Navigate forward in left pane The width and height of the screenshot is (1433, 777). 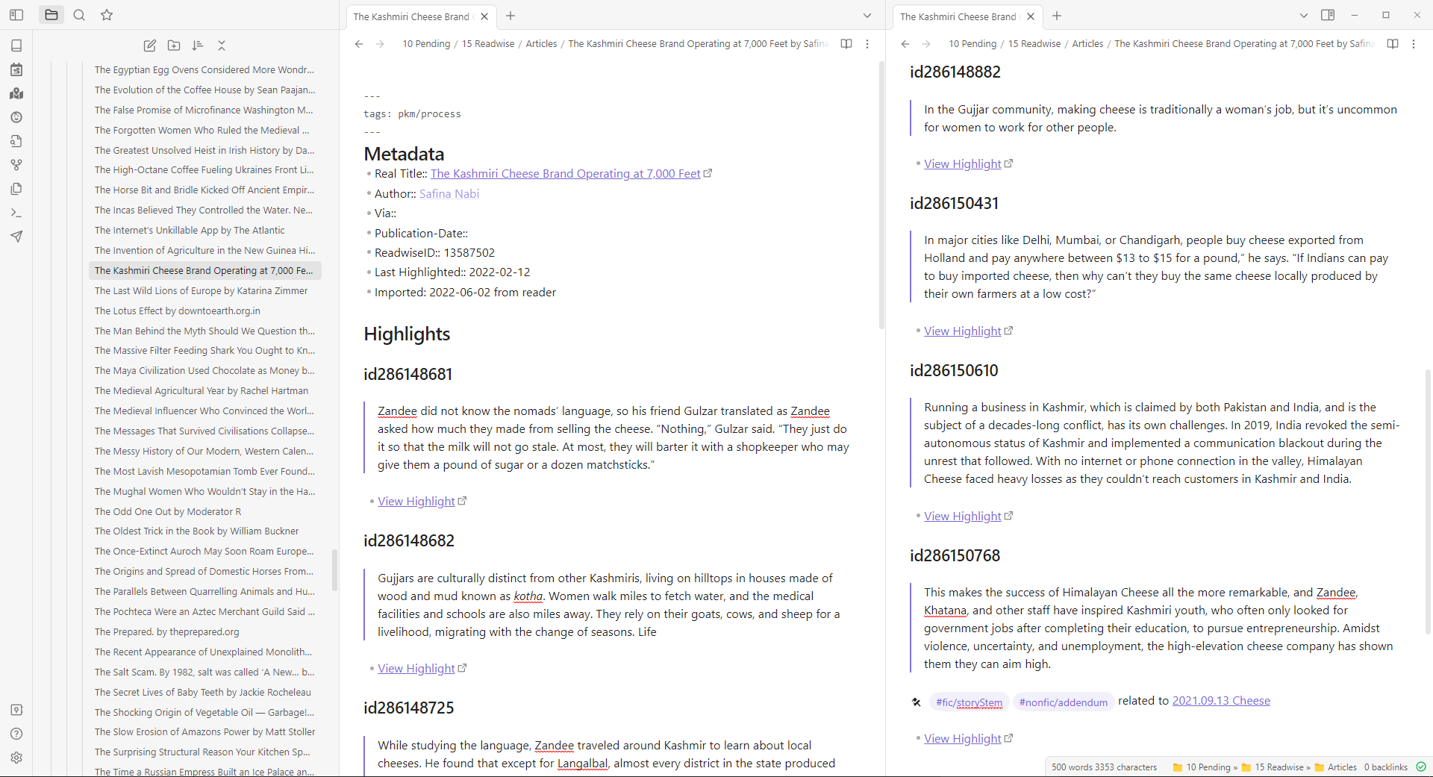[380, 44]
